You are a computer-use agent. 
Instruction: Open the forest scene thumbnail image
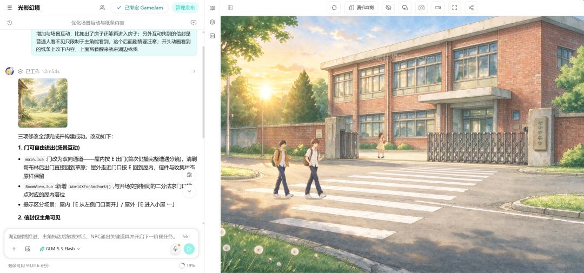(43, 103)
